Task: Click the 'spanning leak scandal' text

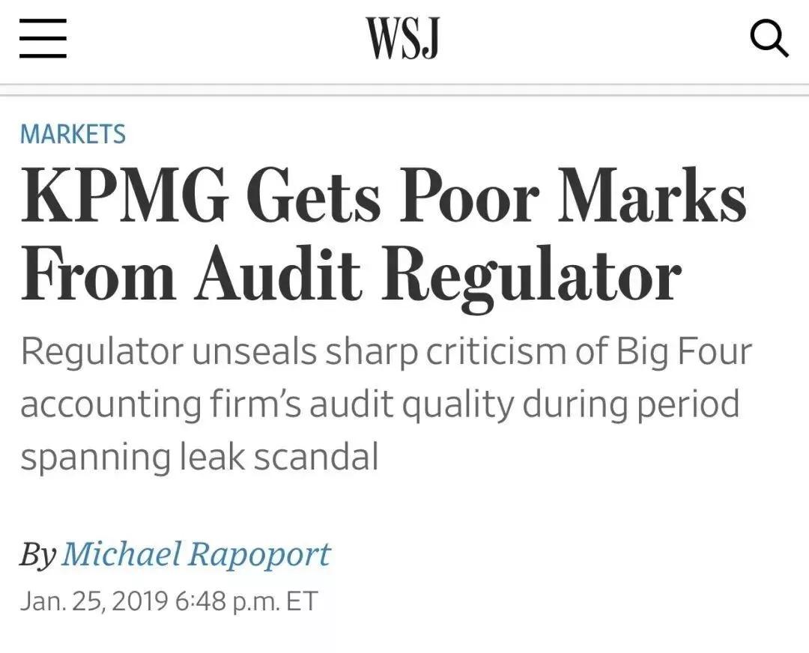Action: coord(200,457)
